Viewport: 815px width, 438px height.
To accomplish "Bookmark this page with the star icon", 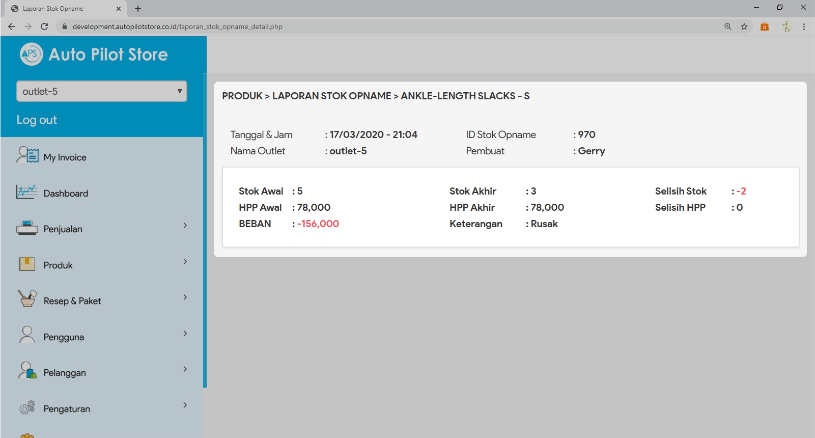I will (744, 26).
